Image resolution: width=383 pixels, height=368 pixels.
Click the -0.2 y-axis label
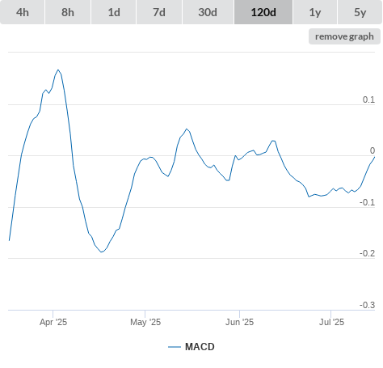tap(367, 253)
